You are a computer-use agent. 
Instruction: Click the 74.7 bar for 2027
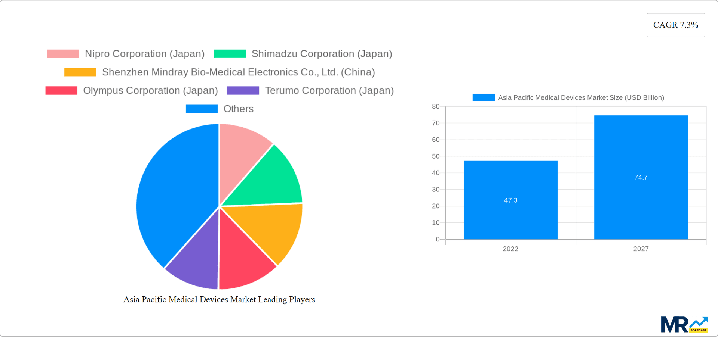pos(641,177)
